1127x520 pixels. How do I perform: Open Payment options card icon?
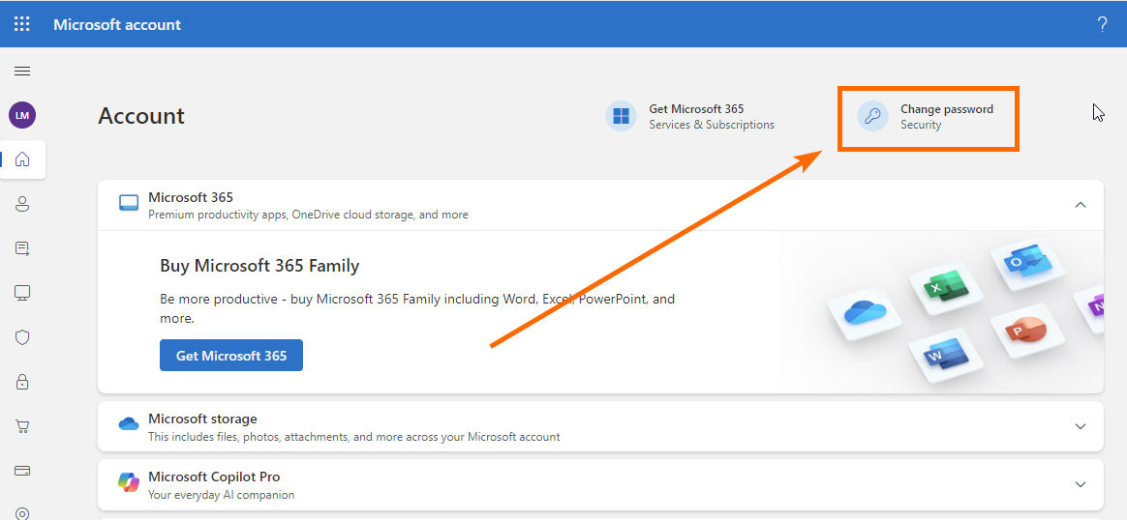pyautogui.click(x=22, y=471)
